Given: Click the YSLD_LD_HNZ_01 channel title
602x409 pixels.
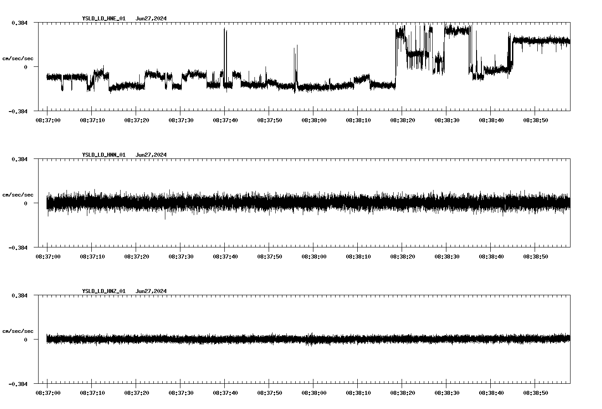Looking at the screenshot, I should tap(103, 291).
